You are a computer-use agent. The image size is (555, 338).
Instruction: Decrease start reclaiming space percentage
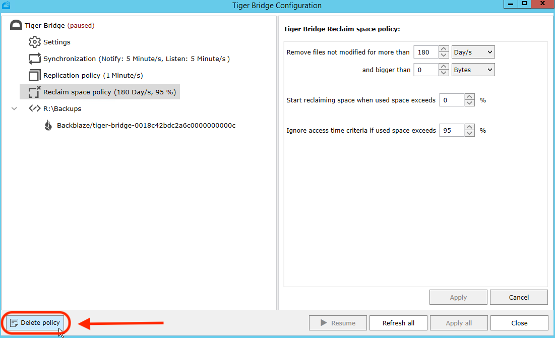[x=469, y=103]
